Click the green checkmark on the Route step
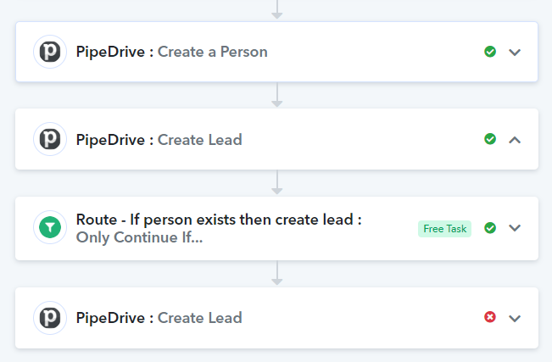Image resolution: width=552 pixels, height=362 pixels. pos(490,228)
